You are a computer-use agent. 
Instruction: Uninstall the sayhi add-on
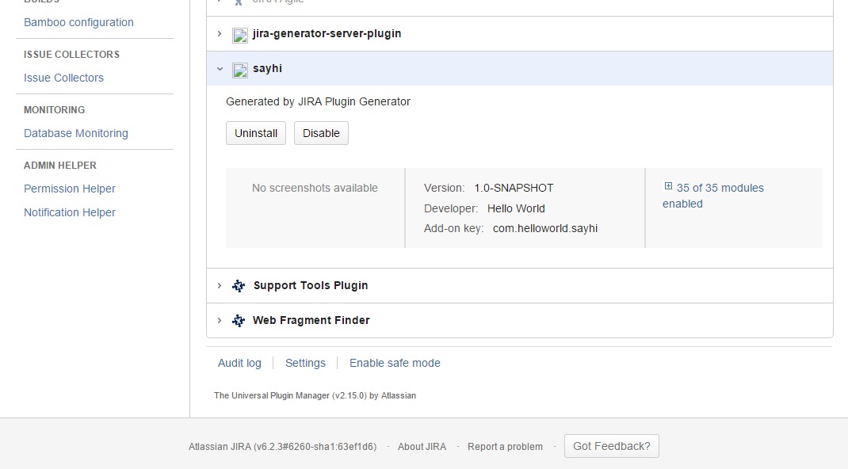256,133
